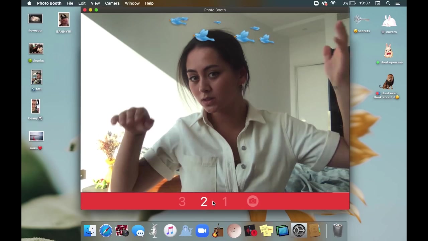The image size is (428, 241).
Task: Click the highlighted countdown number 2
Action: pyautogui.click(x=204, y=202)
